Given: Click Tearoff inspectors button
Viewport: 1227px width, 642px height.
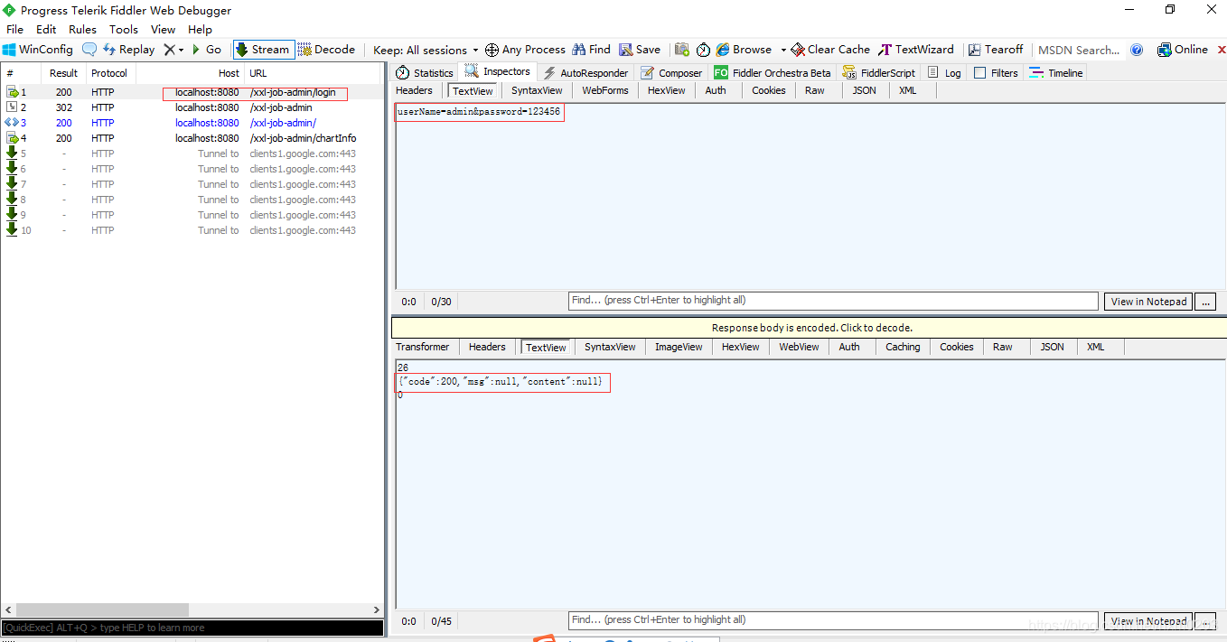Looking at the screenshot, I should click(x=996, y=50).
